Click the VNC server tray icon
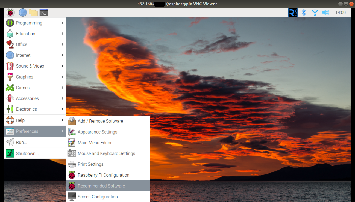 click(x=293, y=13)
